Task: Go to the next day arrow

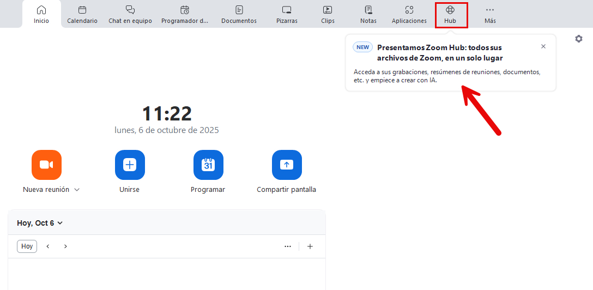Action: (65, 246)
